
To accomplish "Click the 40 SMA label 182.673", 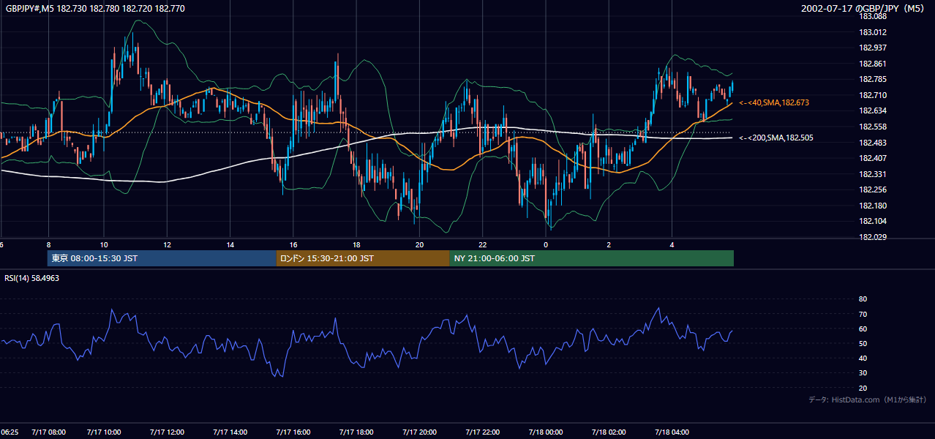I will [774, 102].
